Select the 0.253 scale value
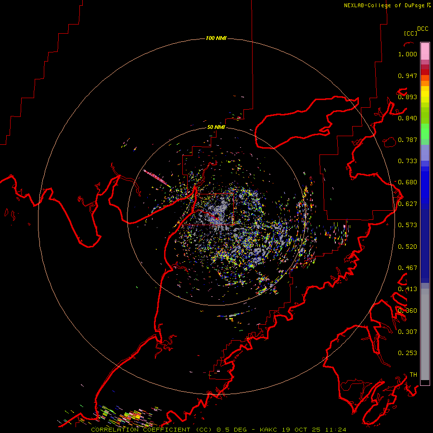Screen dimensions: 433x433 (x=408, y=353)
